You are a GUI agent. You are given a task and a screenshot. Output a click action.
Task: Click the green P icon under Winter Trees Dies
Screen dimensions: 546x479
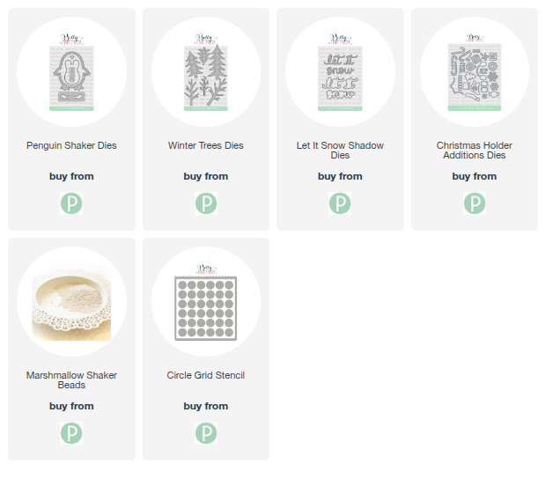(x=206, y=204)
